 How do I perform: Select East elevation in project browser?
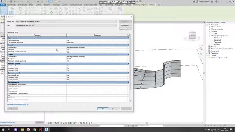[218, 38]
